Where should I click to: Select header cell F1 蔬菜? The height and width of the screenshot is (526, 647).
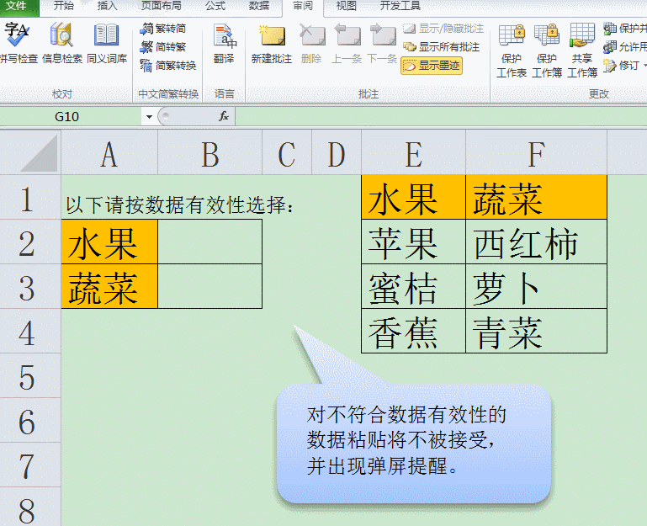point(536,197)
